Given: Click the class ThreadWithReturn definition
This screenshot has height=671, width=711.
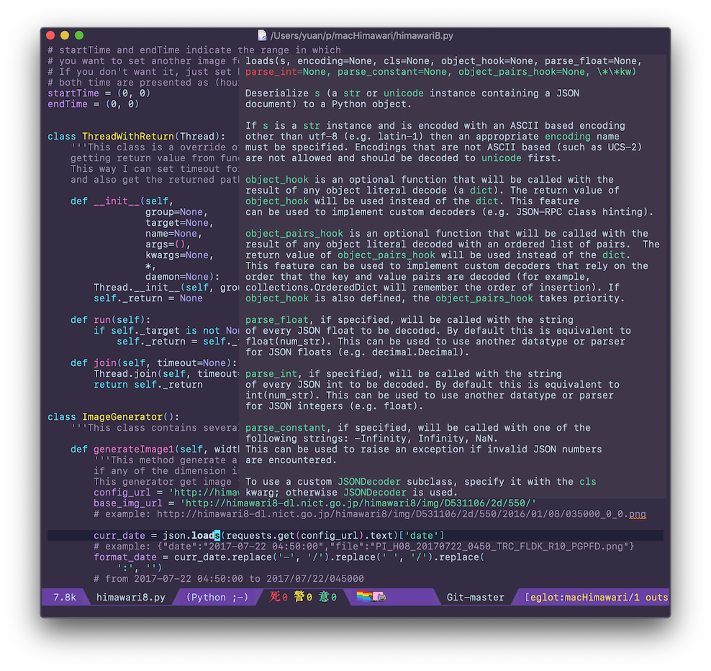Looking at the screenshot, I should coord(137,137).
